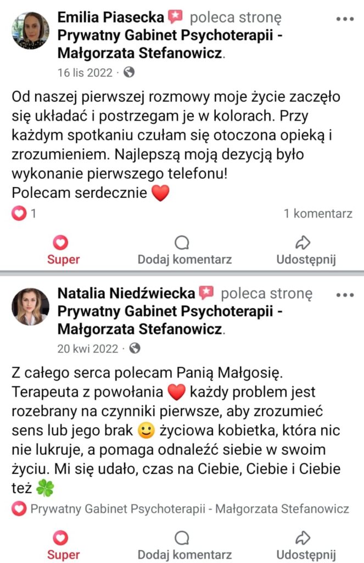
Task: Open three-dot menu on Natalia Niedźwiecka's post
Action: 344,295
